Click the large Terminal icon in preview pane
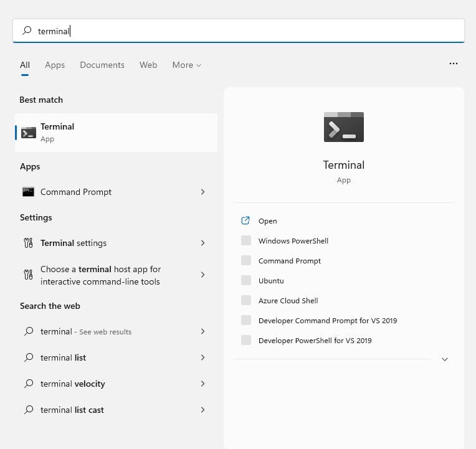 343,127
